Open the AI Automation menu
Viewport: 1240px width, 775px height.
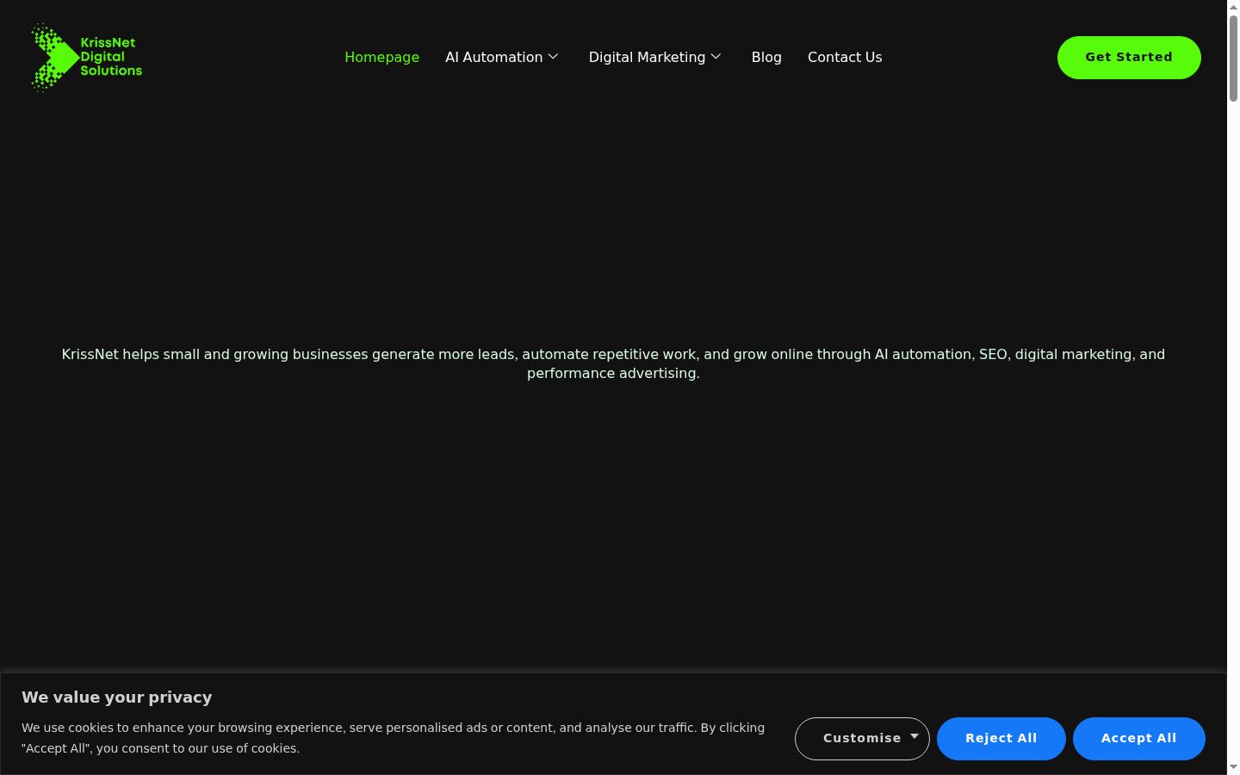point(493,57)
